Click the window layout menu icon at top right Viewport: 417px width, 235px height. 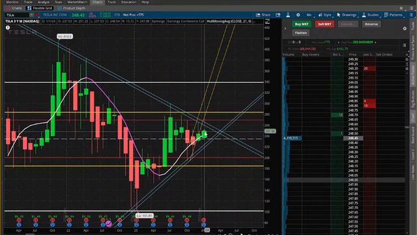click(x=411, y=8)
